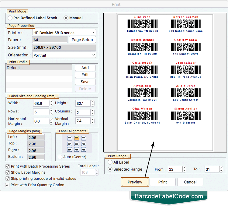Choose Pre Defined Label Stock mode
Image resolution: width=228 pixels, height=206 pixels.
tap(10, 18)
